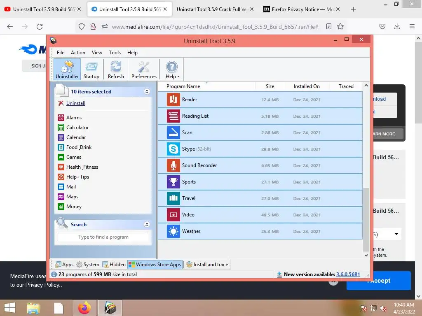Click the Calculator icon in selected list
The height and width of the screenshot is (316, 422).
coord(61,128)
